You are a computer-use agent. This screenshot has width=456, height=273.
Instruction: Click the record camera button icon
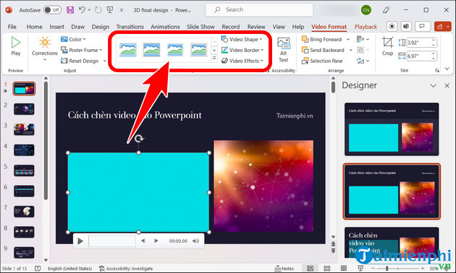click(392, 27)
